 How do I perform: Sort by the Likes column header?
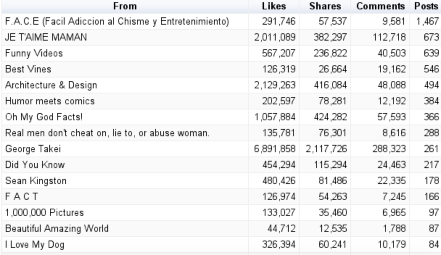[x=274, y=6]
